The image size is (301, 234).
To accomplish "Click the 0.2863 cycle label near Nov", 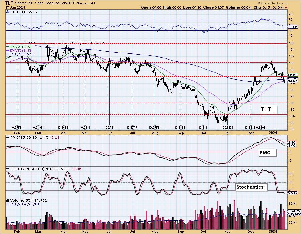I will (227, 128).
